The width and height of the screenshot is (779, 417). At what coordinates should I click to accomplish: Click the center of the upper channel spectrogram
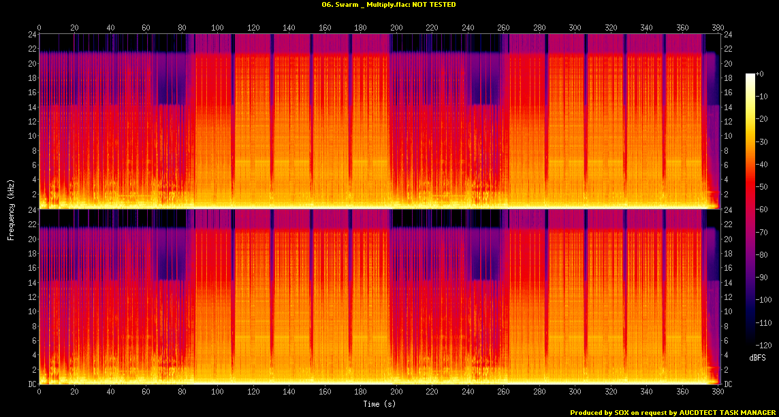[x=379, y=121]
